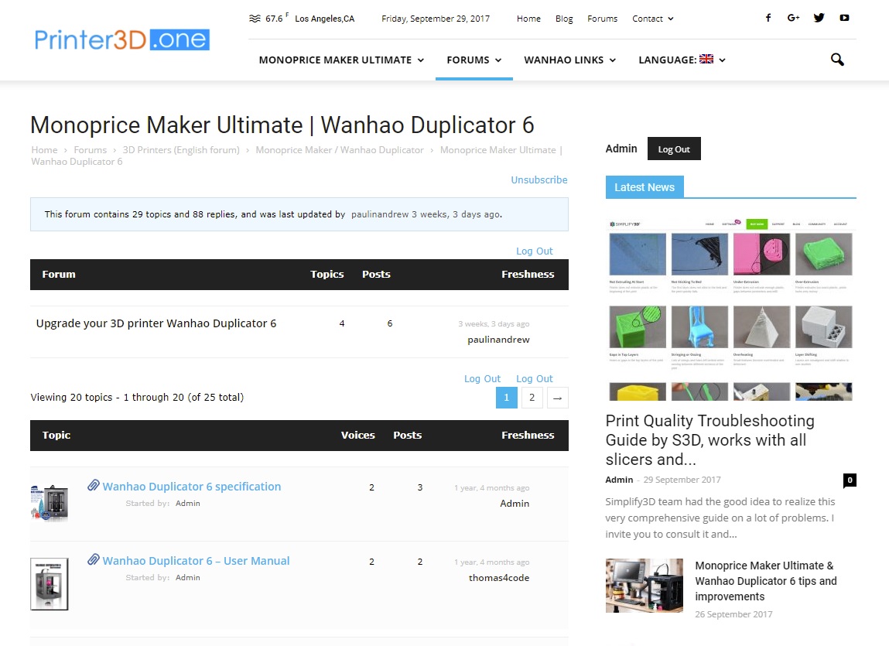Open the Google Plus social icon
This screenshot has height=646, width=889.
793,18
